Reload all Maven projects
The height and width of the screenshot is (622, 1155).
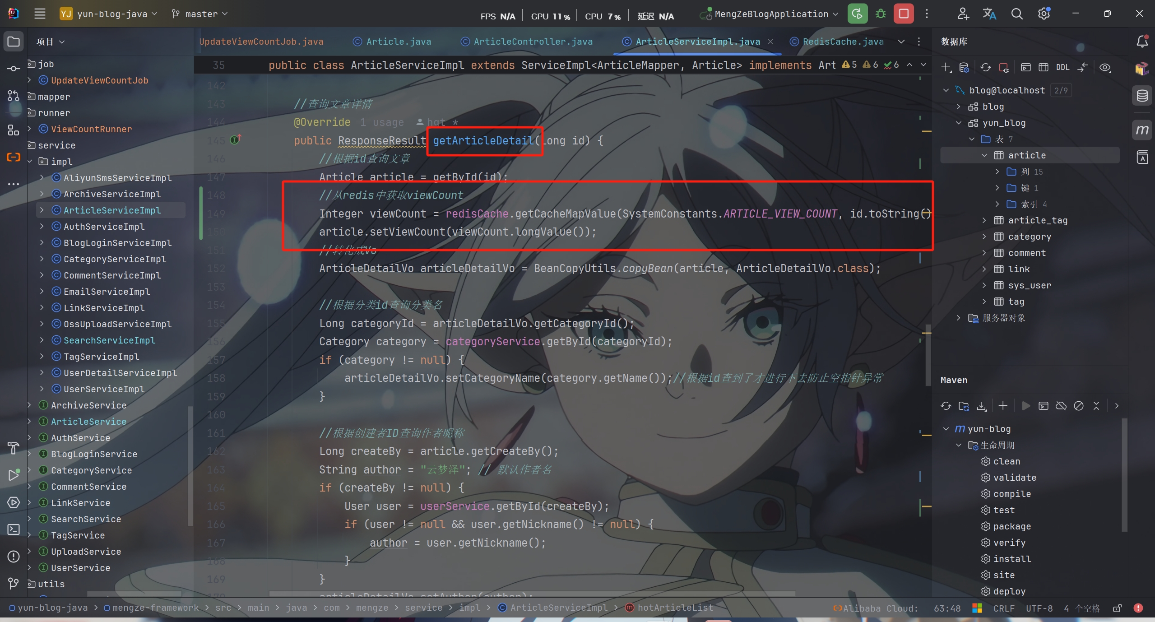[946, 406]
